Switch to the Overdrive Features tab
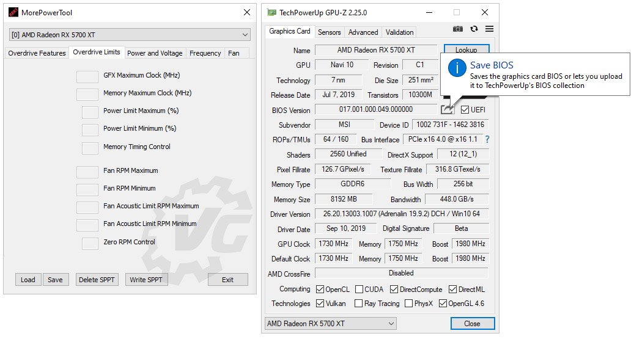Image resolution: width=634 pixels, height=339 pixels. click(x=37, y=53)
